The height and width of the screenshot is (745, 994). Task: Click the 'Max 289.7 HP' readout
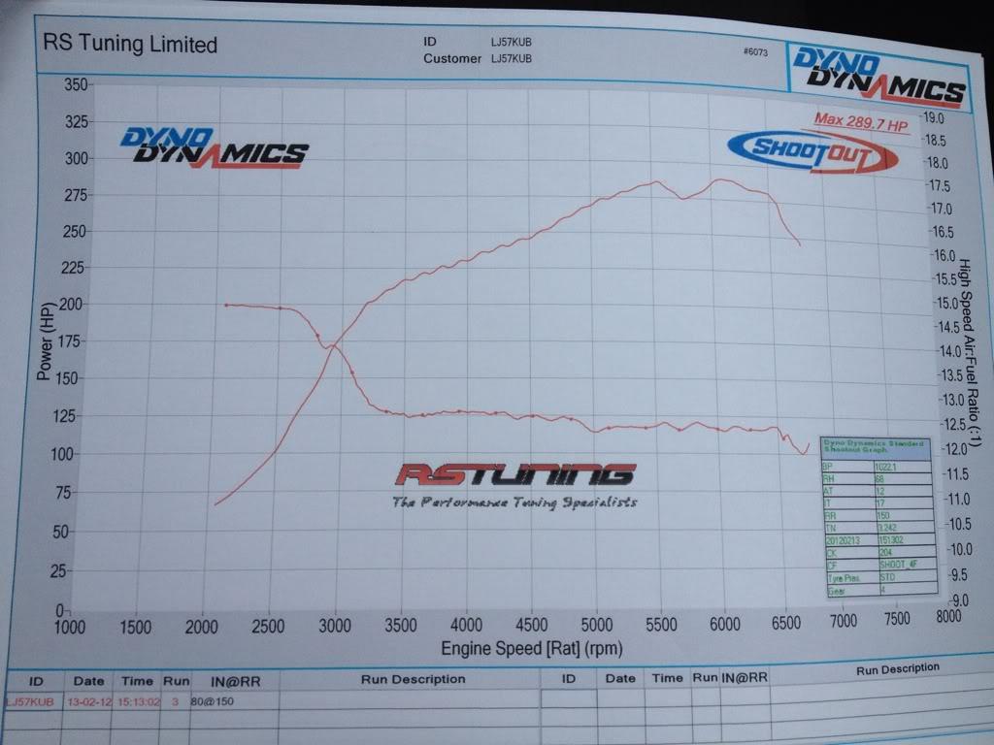tap(861, 121)
